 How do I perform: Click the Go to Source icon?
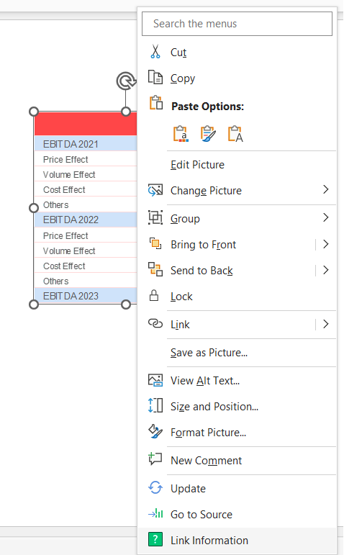(155, 513)
